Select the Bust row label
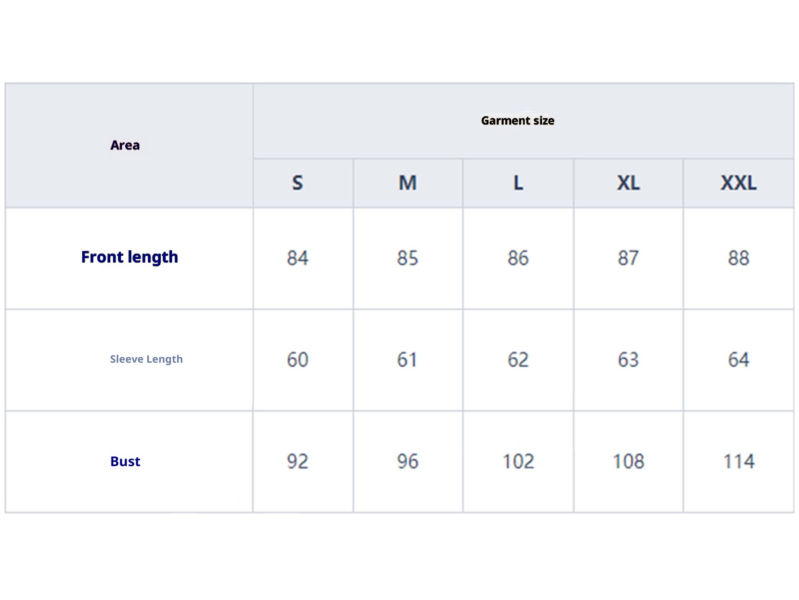 coord(125,461)
